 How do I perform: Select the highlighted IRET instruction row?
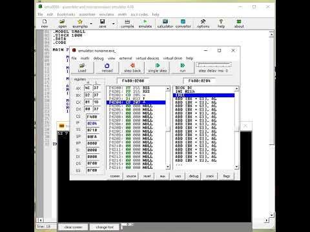203,95
